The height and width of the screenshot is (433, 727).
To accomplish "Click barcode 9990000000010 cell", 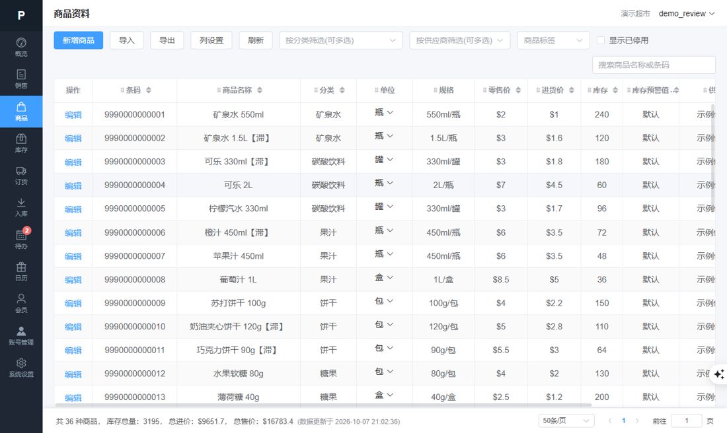I will pyautogui.click(x=134, y=327).
